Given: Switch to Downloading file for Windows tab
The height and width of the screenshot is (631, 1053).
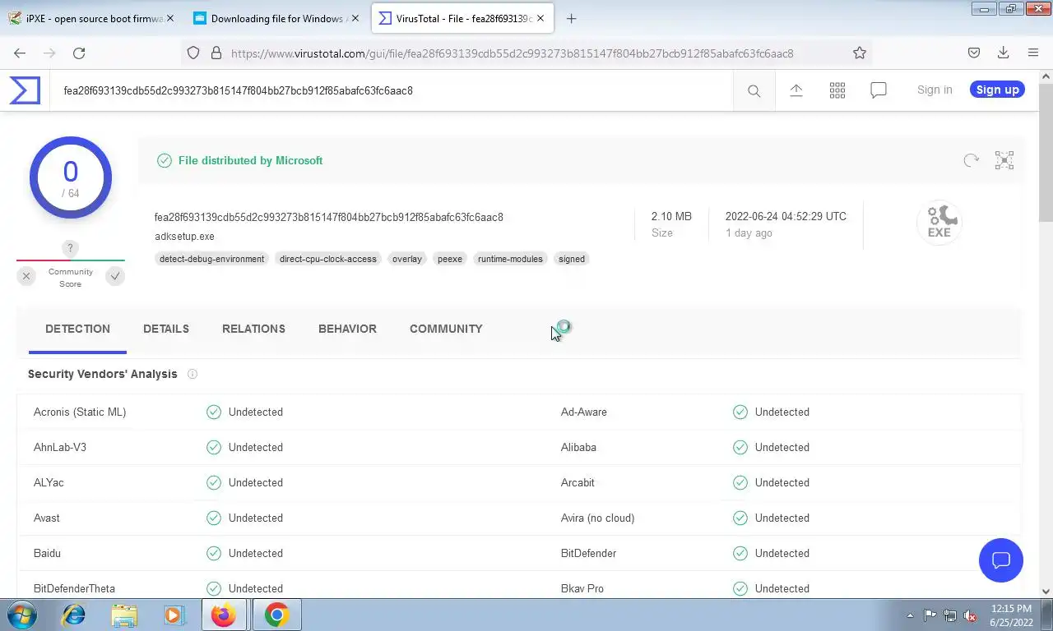Looking at the screenshot, I should pos(276,18).
